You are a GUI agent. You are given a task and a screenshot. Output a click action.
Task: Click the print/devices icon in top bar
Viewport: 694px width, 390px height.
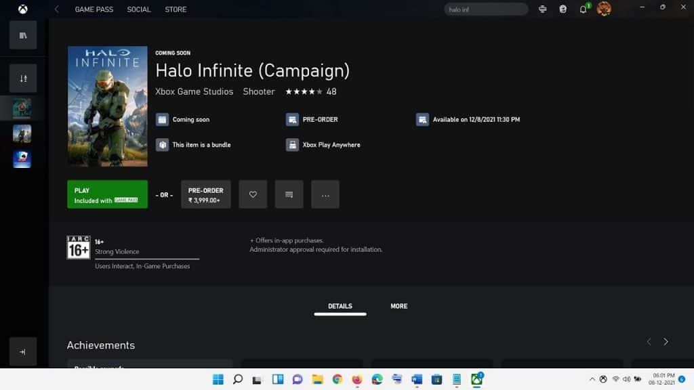pyautogui.click(x=543, y=9)
